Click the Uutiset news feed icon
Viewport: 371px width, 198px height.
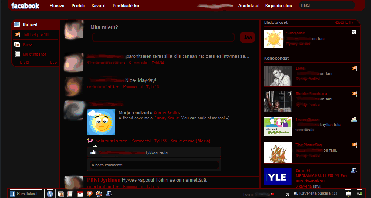[17, 24]
